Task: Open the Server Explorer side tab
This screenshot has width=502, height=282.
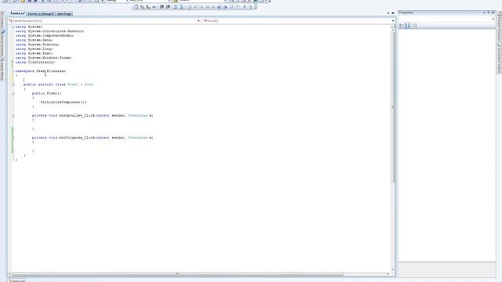Action: [x=2, y=43]
